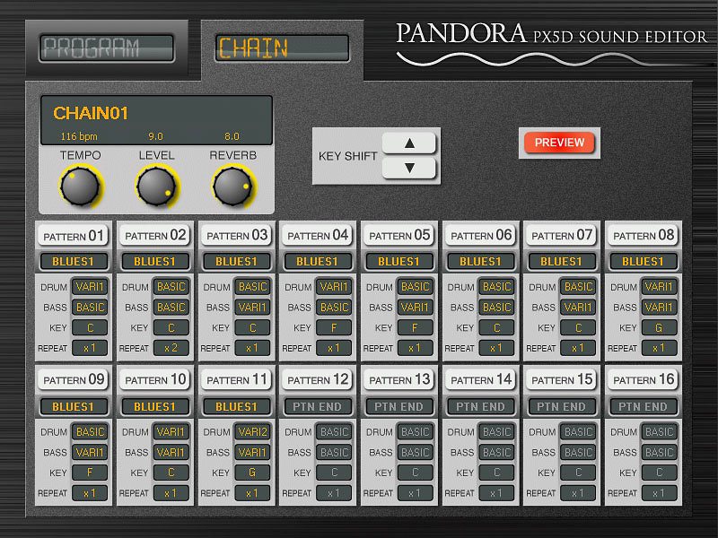Viewport: 718px width, 538px height.
Task: Change Pattern 05 KEY F value
Action: (x=416, y=328)
